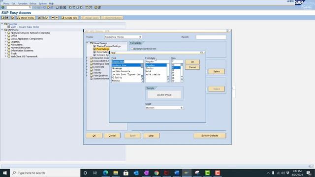Collapse the Visual Design tree node
The height and width of the screenshot is (177, 315).
click(88, 43)
